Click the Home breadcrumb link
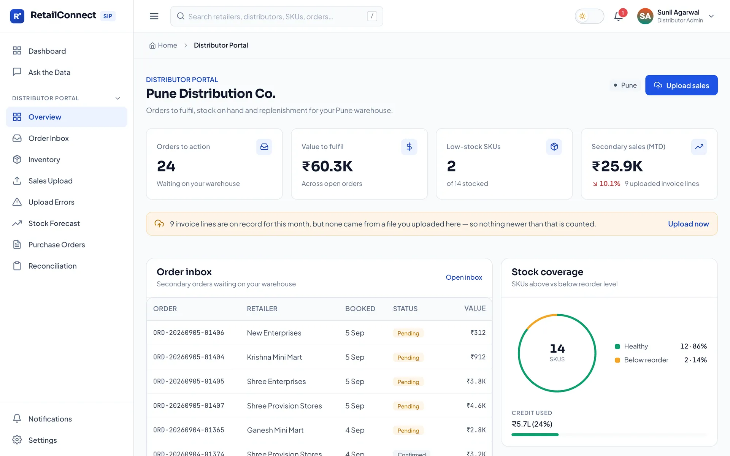Image resolution: width=730 pixels, height=456 pixels. coord(163,45)
